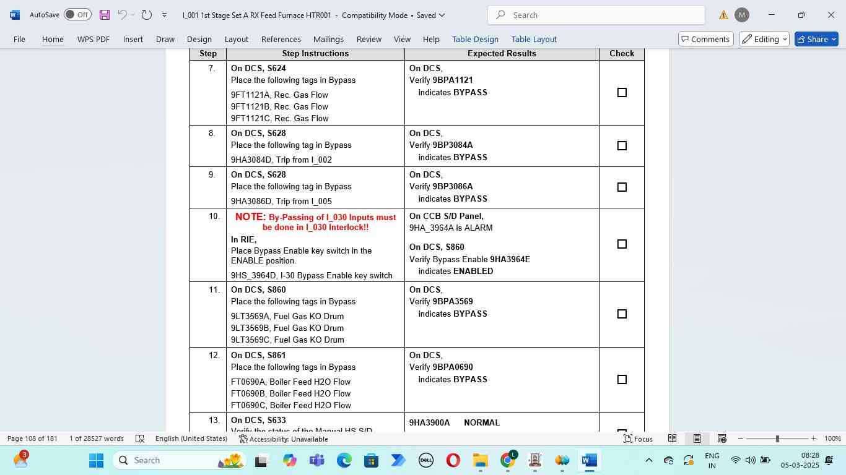Click the Page 108 of 181 indicator

32,439
